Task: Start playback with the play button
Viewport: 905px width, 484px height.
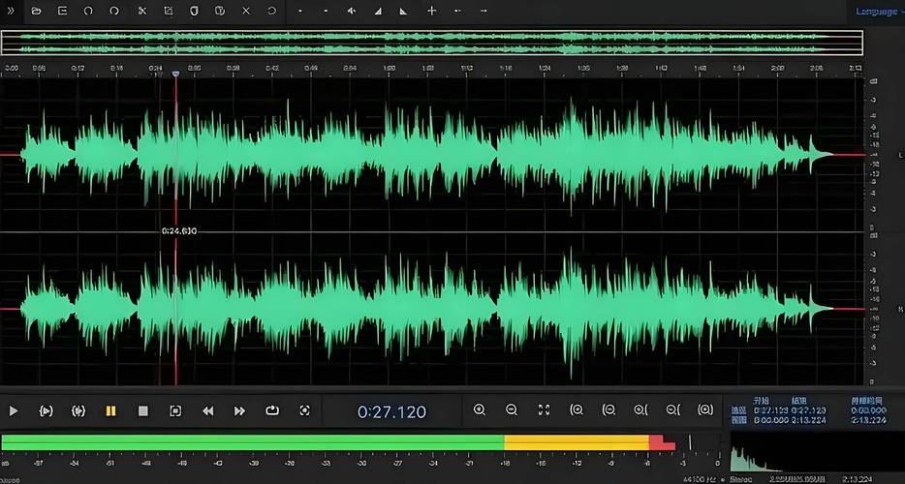Action: coord(14,410)
